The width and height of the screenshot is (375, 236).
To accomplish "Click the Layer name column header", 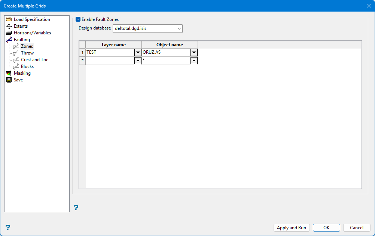I will pos(114,45).
